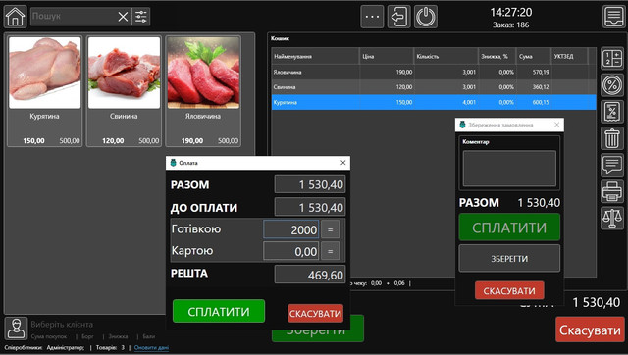Cancel payment with СКАСУВАТИ in Оплата dialog
Screen dimensions: 628x355
click(x=316, y=314)
